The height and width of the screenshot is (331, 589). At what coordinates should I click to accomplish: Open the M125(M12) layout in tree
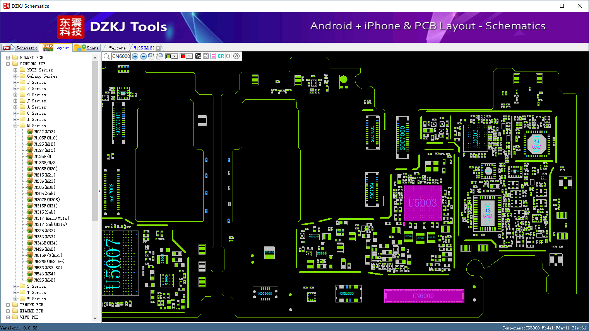pyautogui.click(x=45, y=144)
